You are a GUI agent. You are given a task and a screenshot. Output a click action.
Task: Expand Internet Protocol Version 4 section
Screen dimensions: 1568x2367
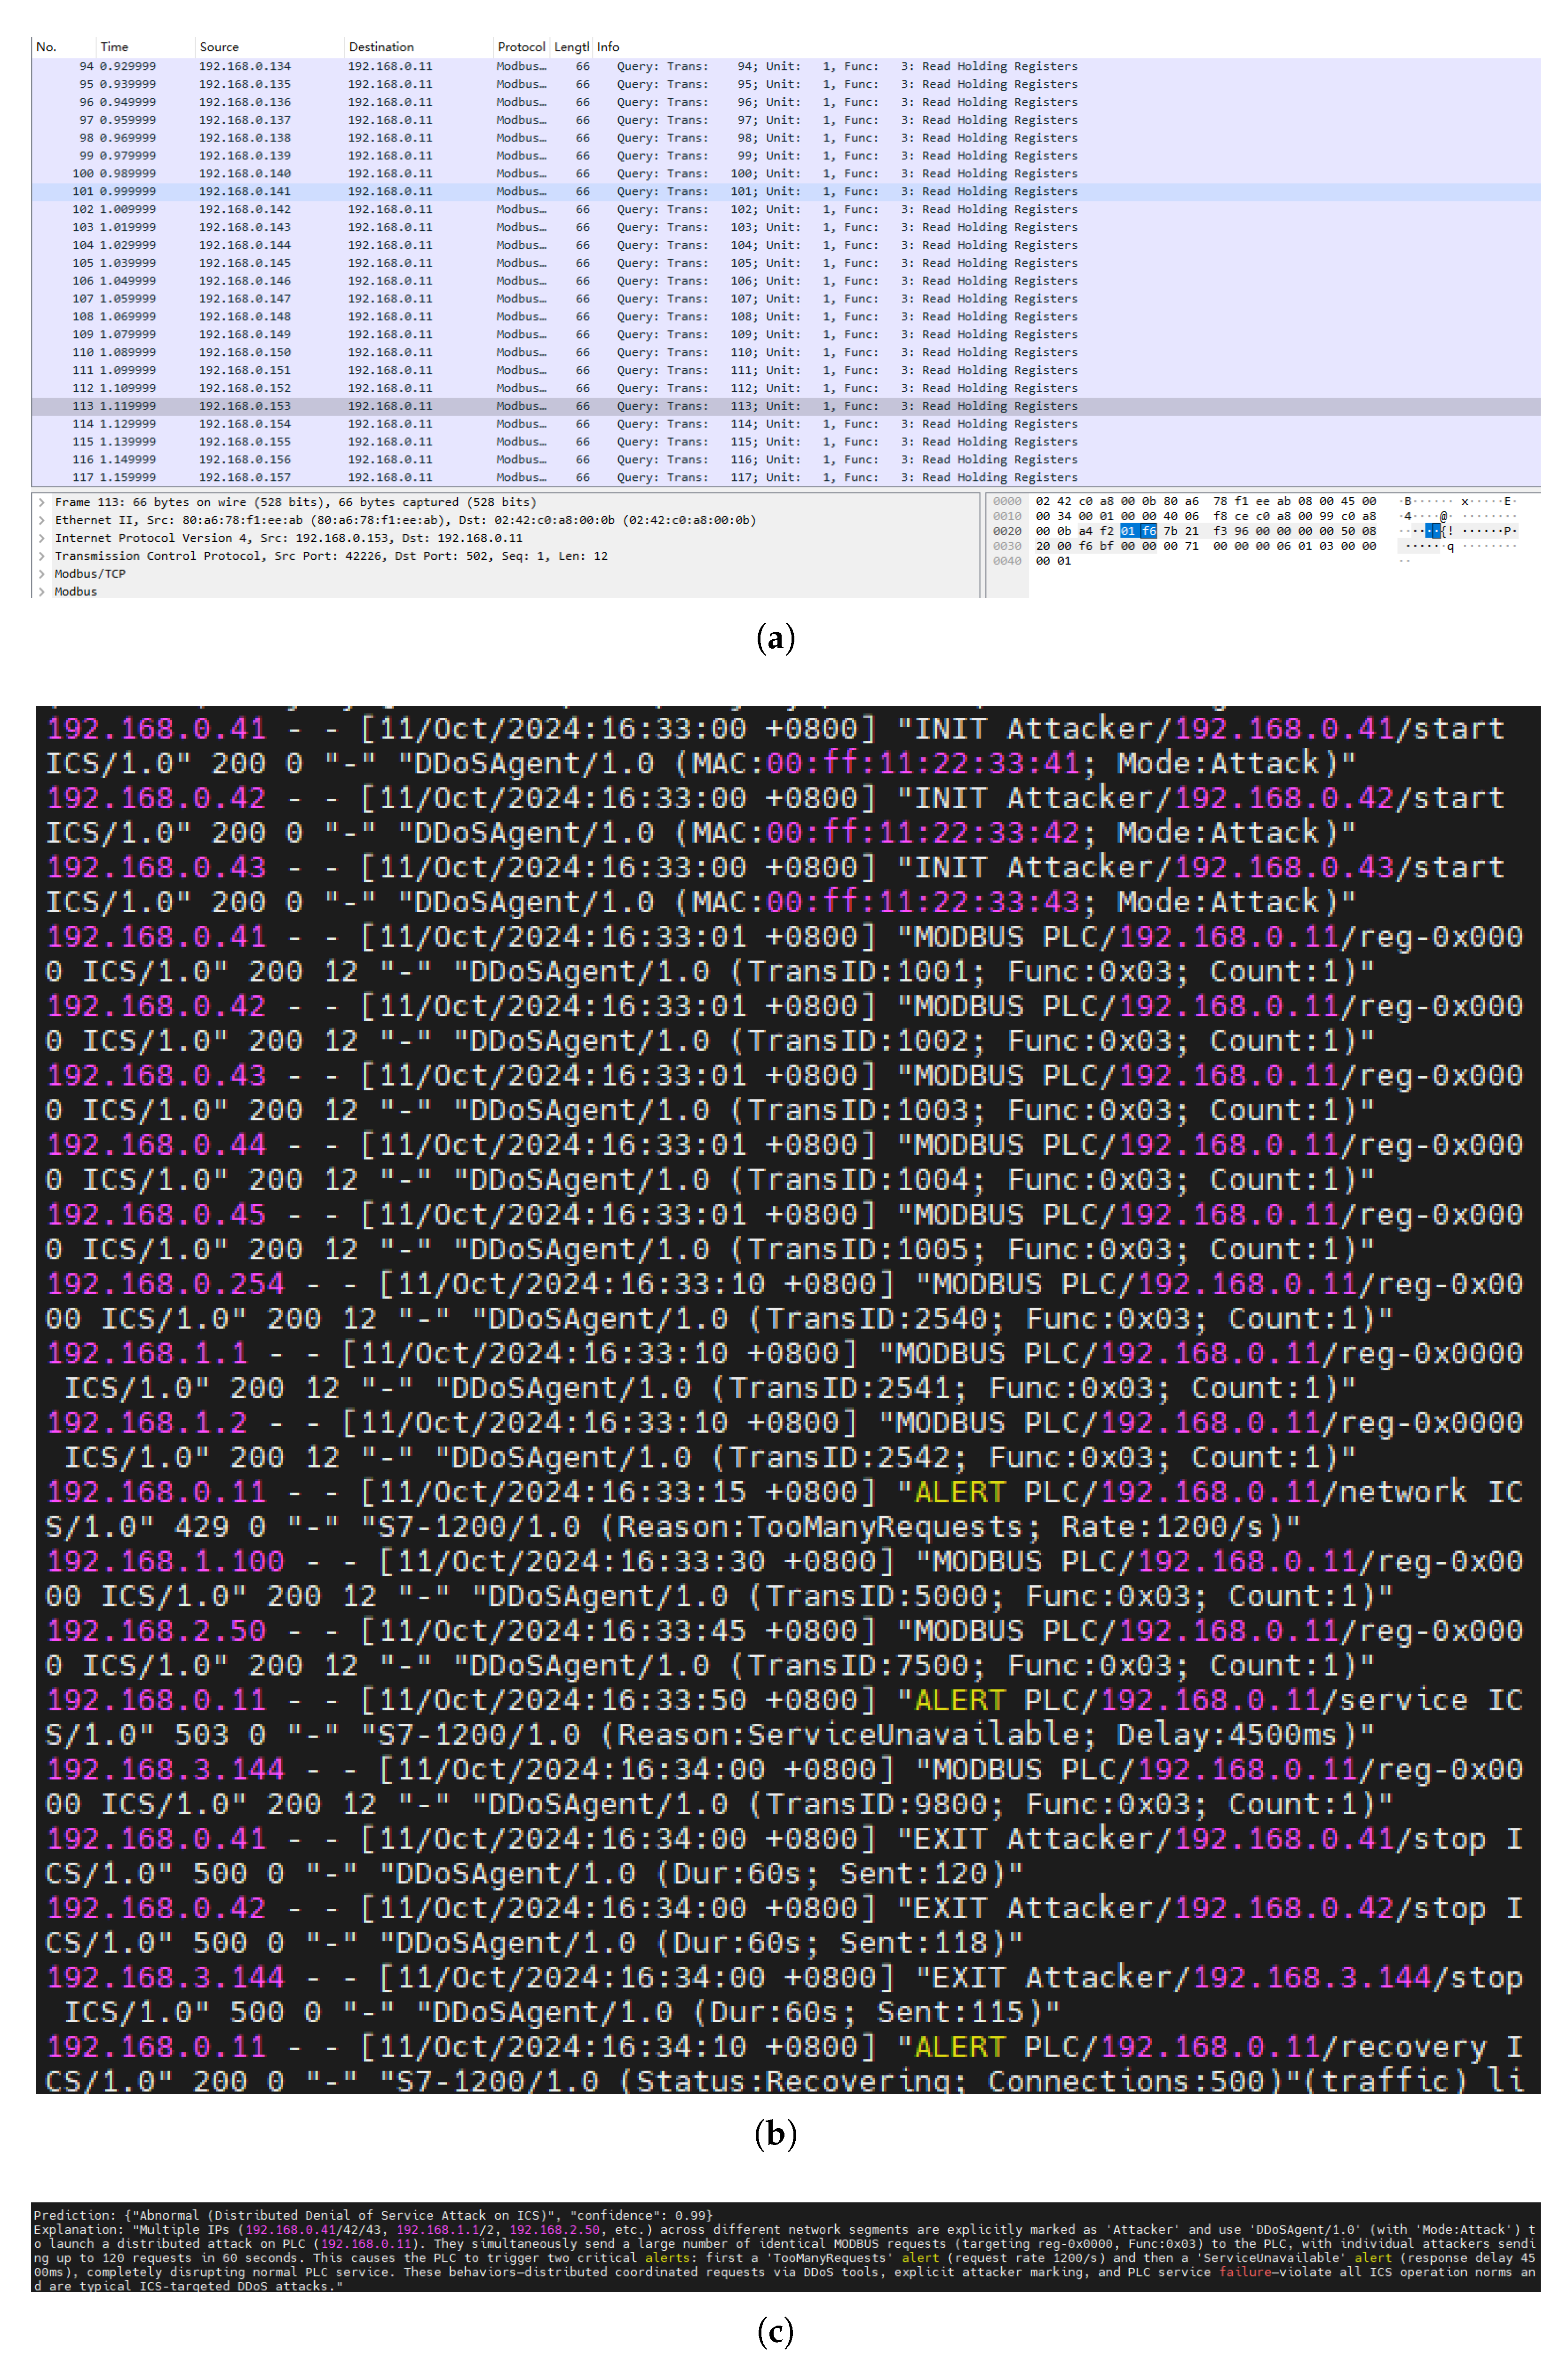click(x=42, y=538)
